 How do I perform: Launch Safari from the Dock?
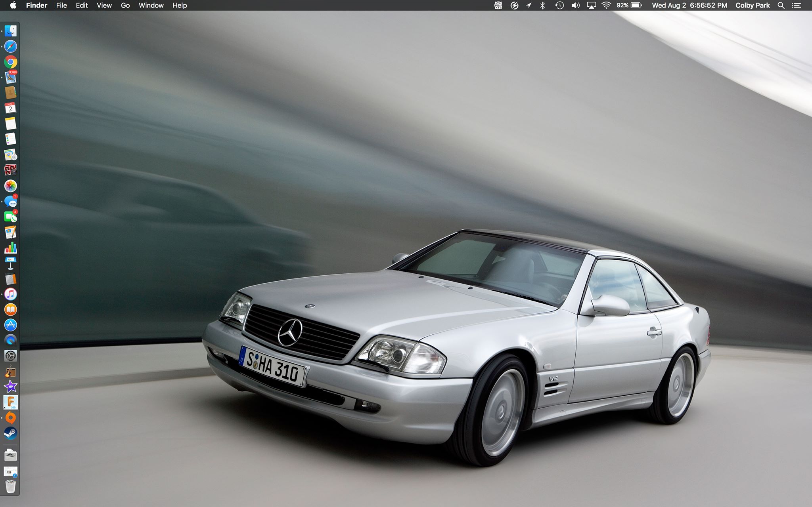point(11,46)
